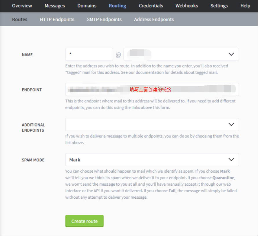This screenshot has width=258, height=236.
Task: Expand the domain dropdown after the @ sign
Action: (181, 54)
